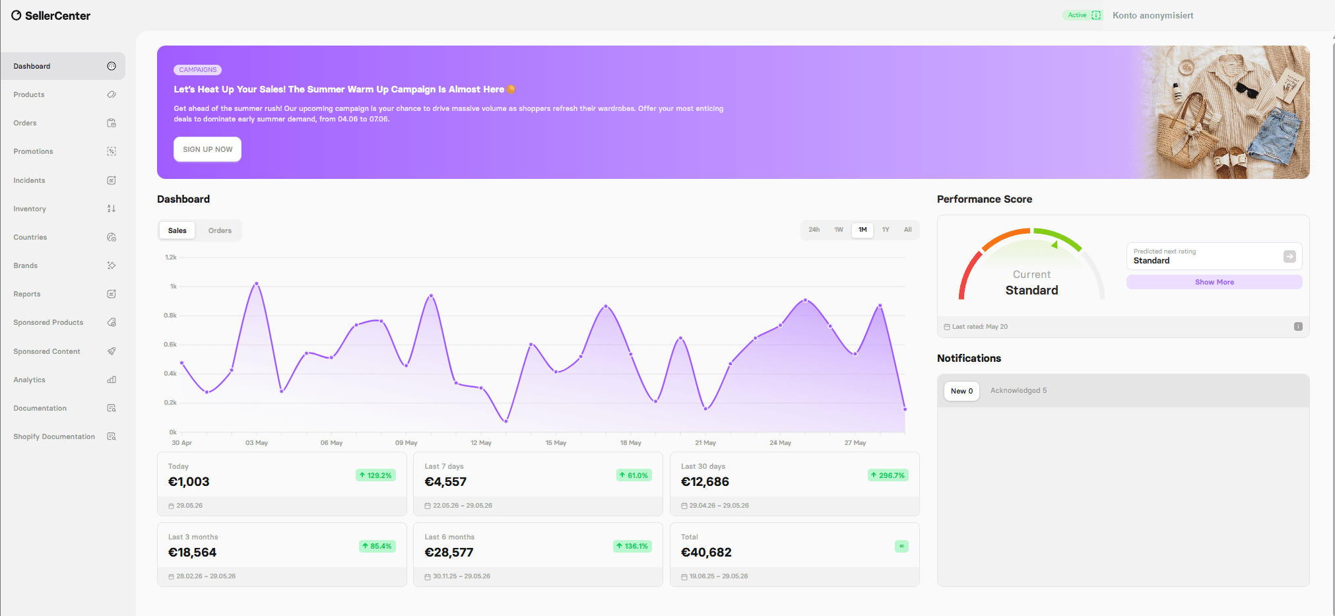Click the Performance Score info icon

pyautogui.click(x=1298, y=326)
